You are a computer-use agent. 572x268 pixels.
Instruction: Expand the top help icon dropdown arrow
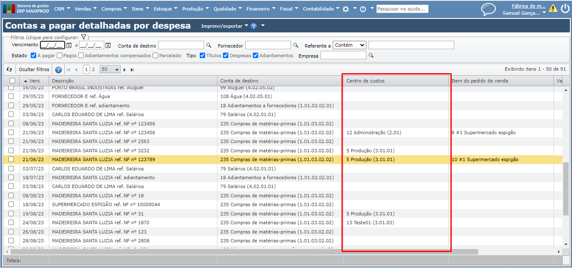[x=372, y=8]
